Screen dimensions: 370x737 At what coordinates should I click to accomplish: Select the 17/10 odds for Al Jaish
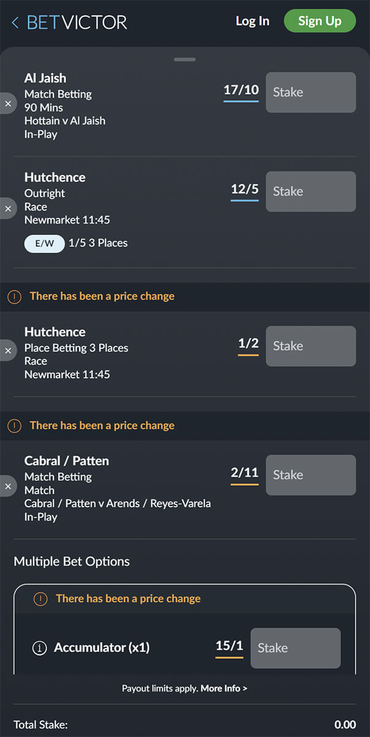[x=241, y=92]
